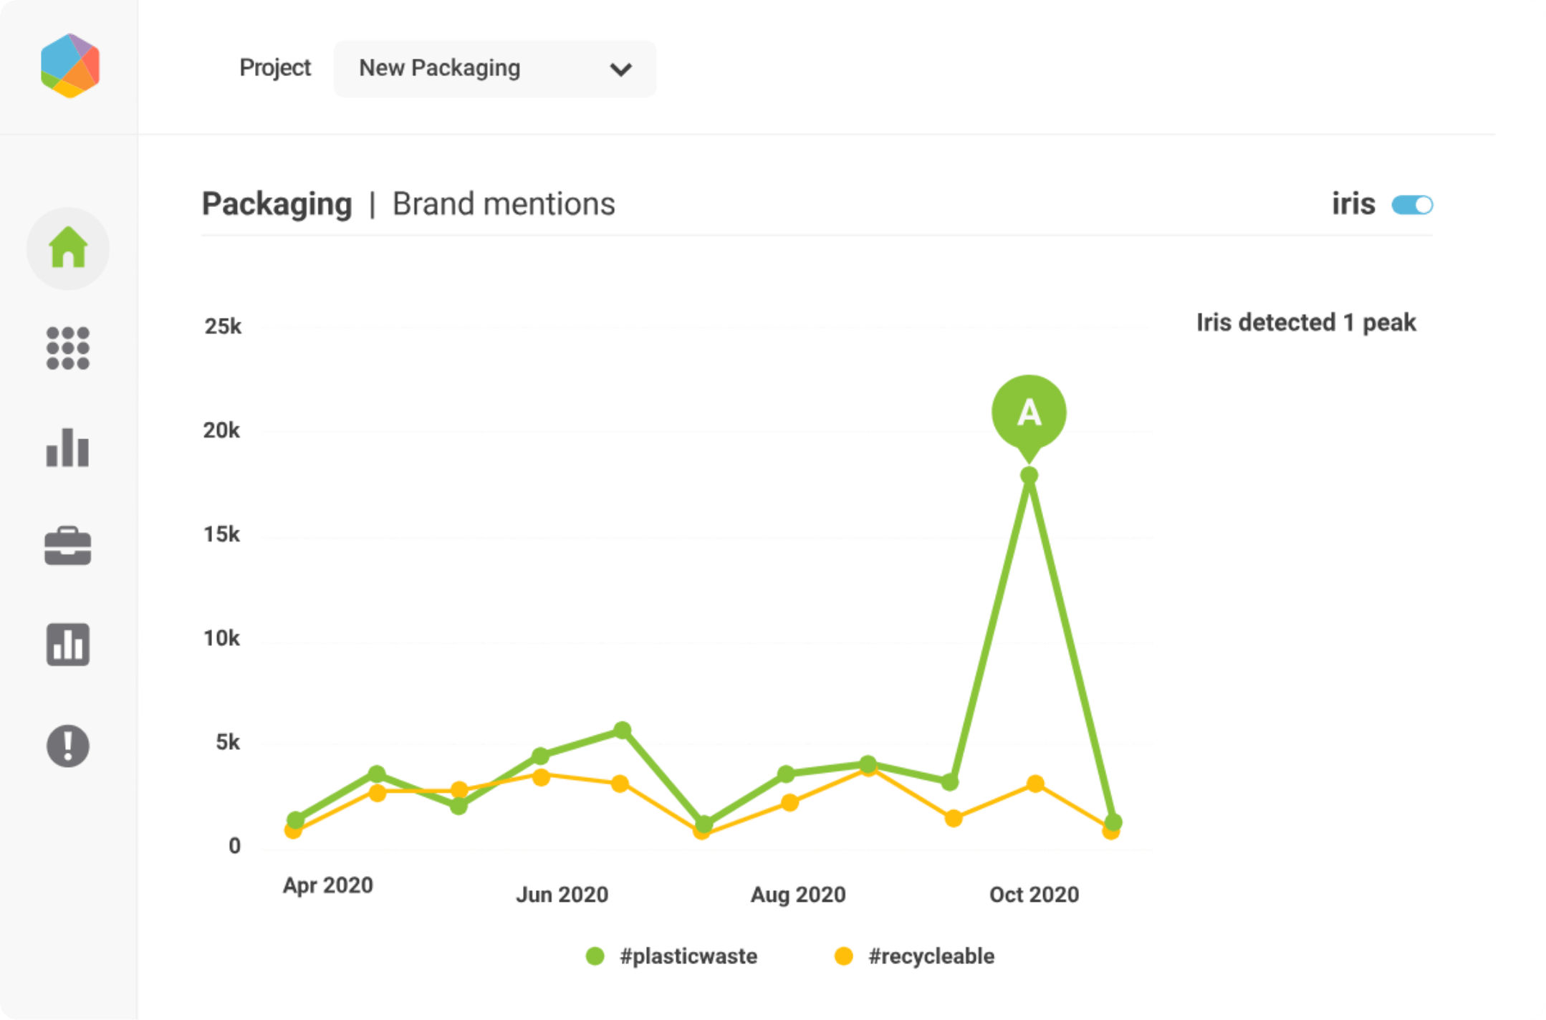The image size is (1546, 1020).
Task: Click the colorful hexagon app logo
Action: click(x=69, y=66)
